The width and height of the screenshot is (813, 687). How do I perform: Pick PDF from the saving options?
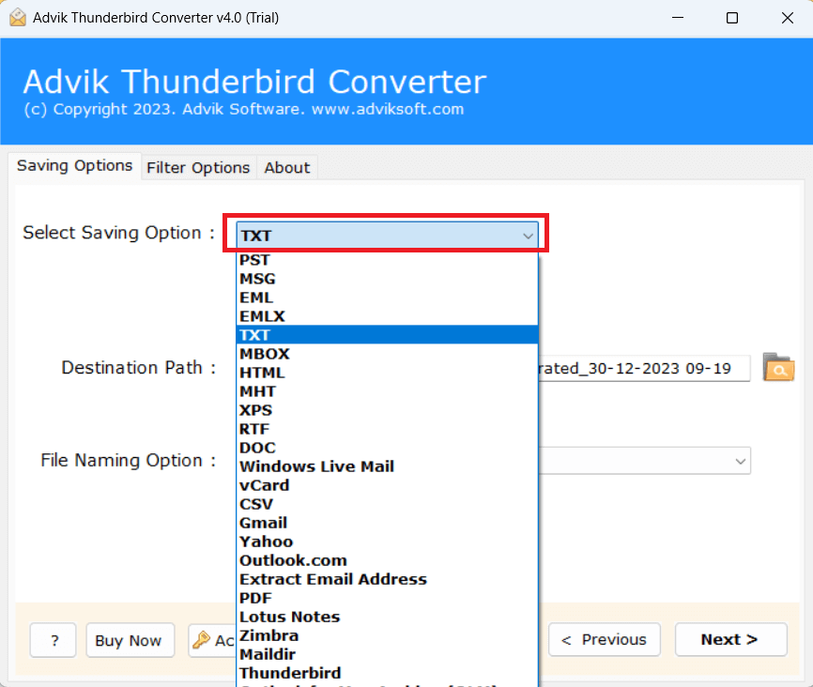388,598
